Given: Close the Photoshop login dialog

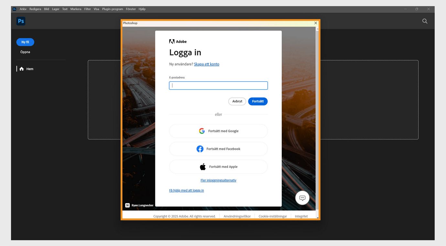Looking at the screenshot, I should [x=316, y=23].
